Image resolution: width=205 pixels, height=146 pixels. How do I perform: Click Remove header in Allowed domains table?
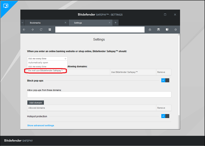(x=164, y=108)
